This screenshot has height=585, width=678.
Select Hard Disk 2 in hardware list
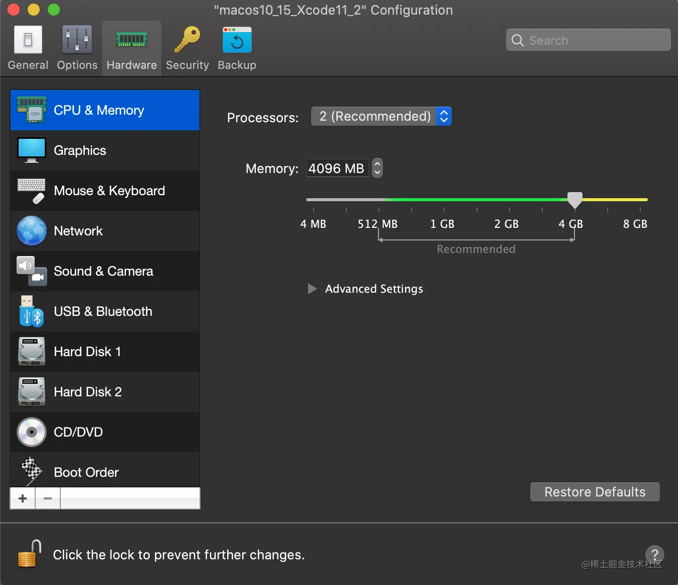[105, 392]
